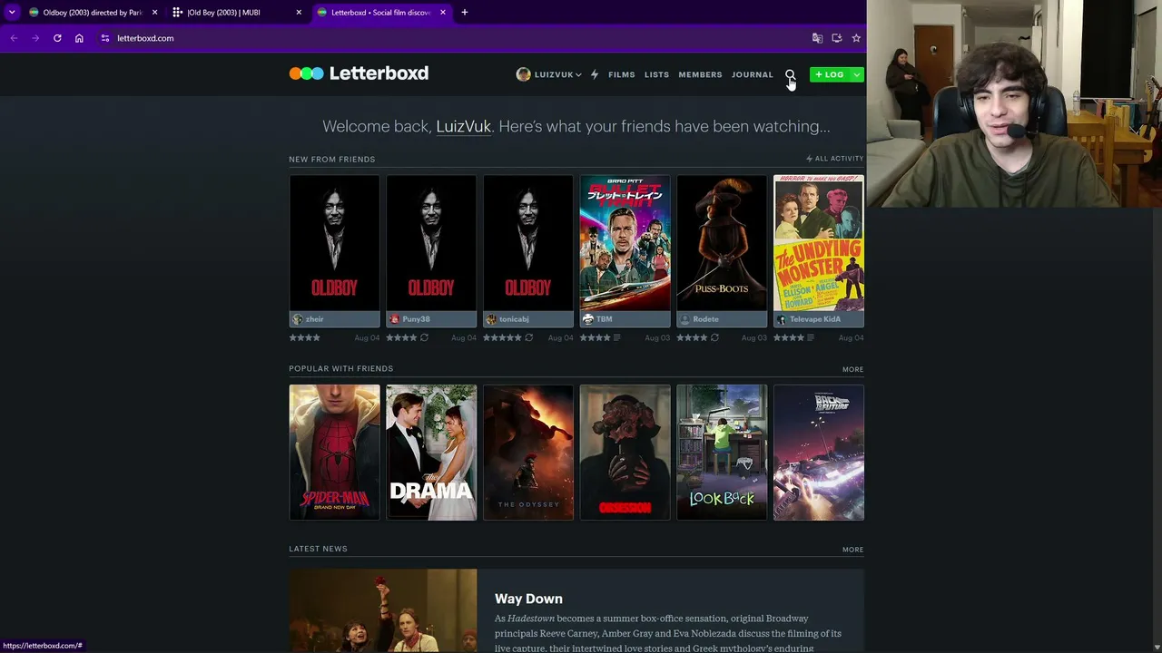Click MORE next to Popular With Friends

tap(853, 370)
